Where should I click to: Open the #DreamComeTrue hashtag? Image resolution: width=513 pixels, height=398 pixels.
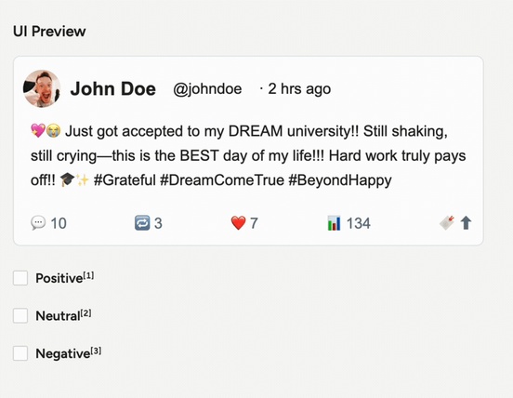pos(222,180)
